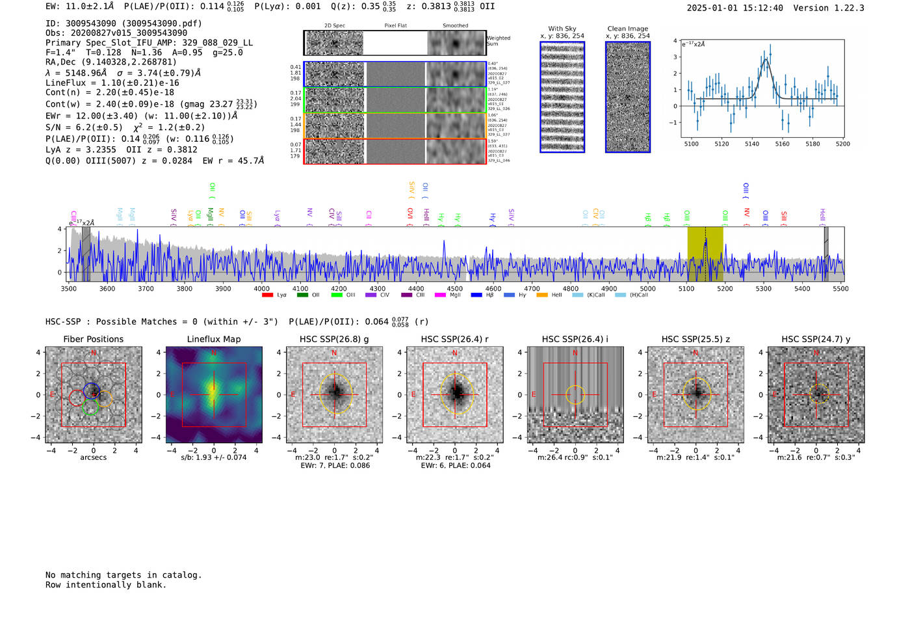Select the CIV purple legend swatch
Viewport: 910px width, 620px height.
pyautogui.click(x=371, y=295)
